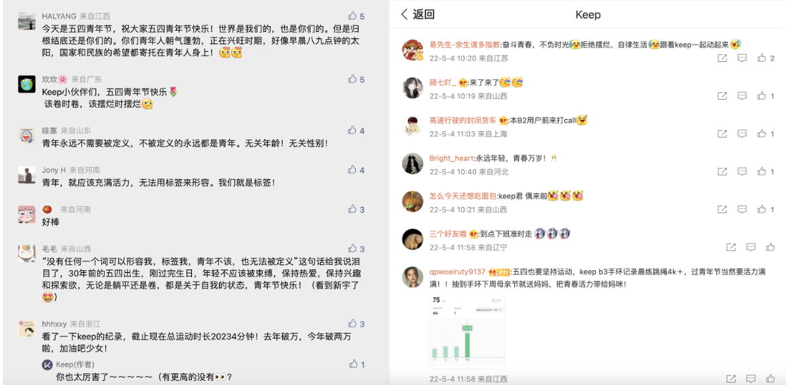Like the Keep author reply

point(354,364)
